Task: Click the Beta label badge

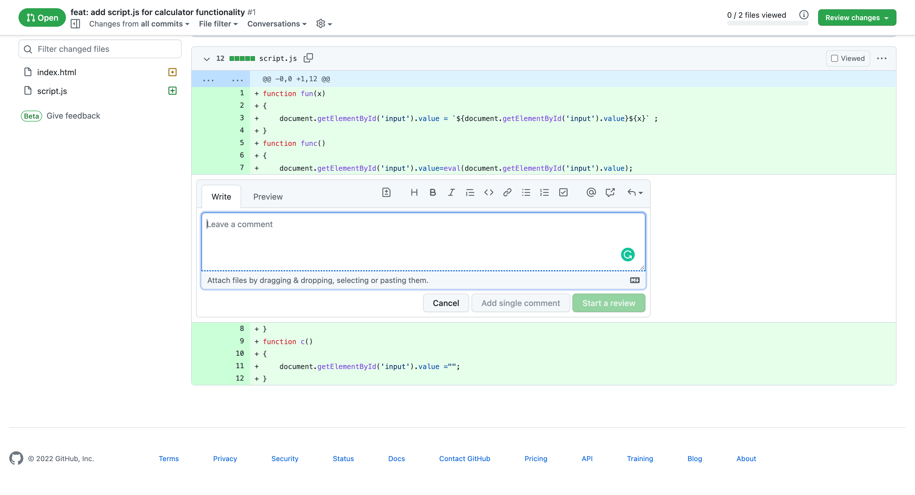Action: tap(31, 116)
